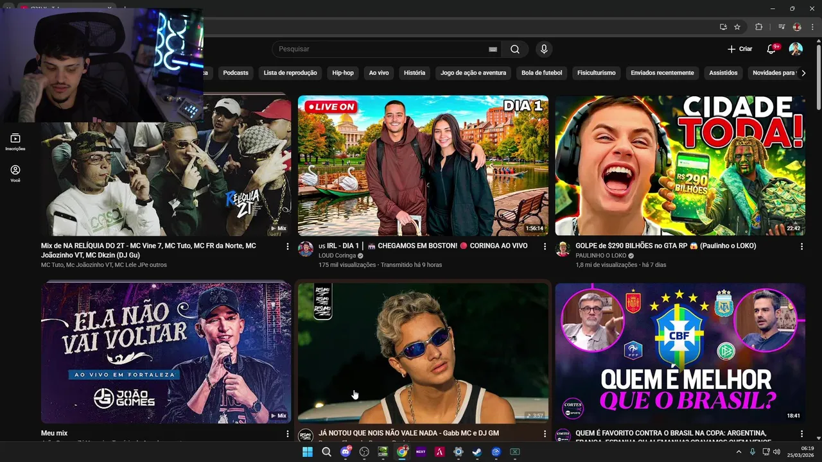Open options for IRL DIA 1 Boston video
Image resolution: width=822 pixels, height=462 pixels.
545,246
